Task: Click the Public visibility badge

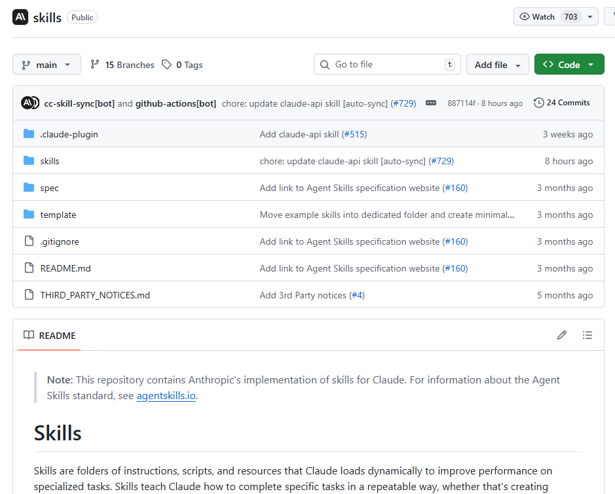Action: (82, 18)
